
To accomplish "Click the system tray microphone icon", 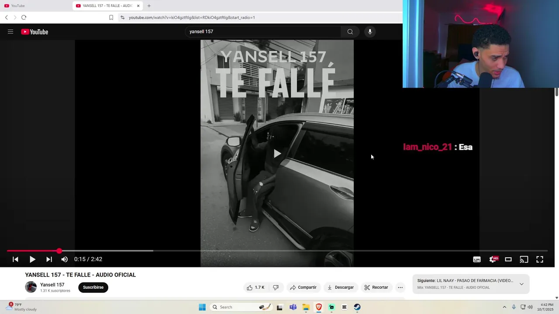I will tap(514, 307).
